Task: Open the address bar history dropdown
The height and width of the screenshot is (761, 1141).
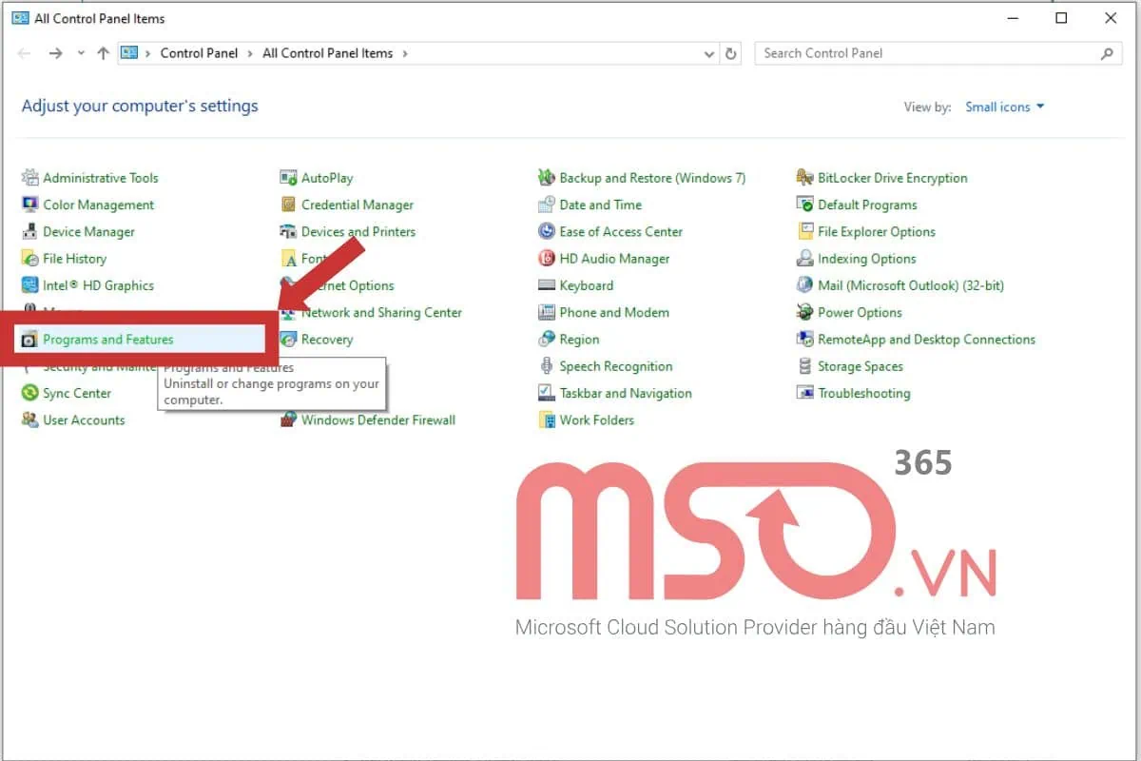Action: click(x=709, y=54)
